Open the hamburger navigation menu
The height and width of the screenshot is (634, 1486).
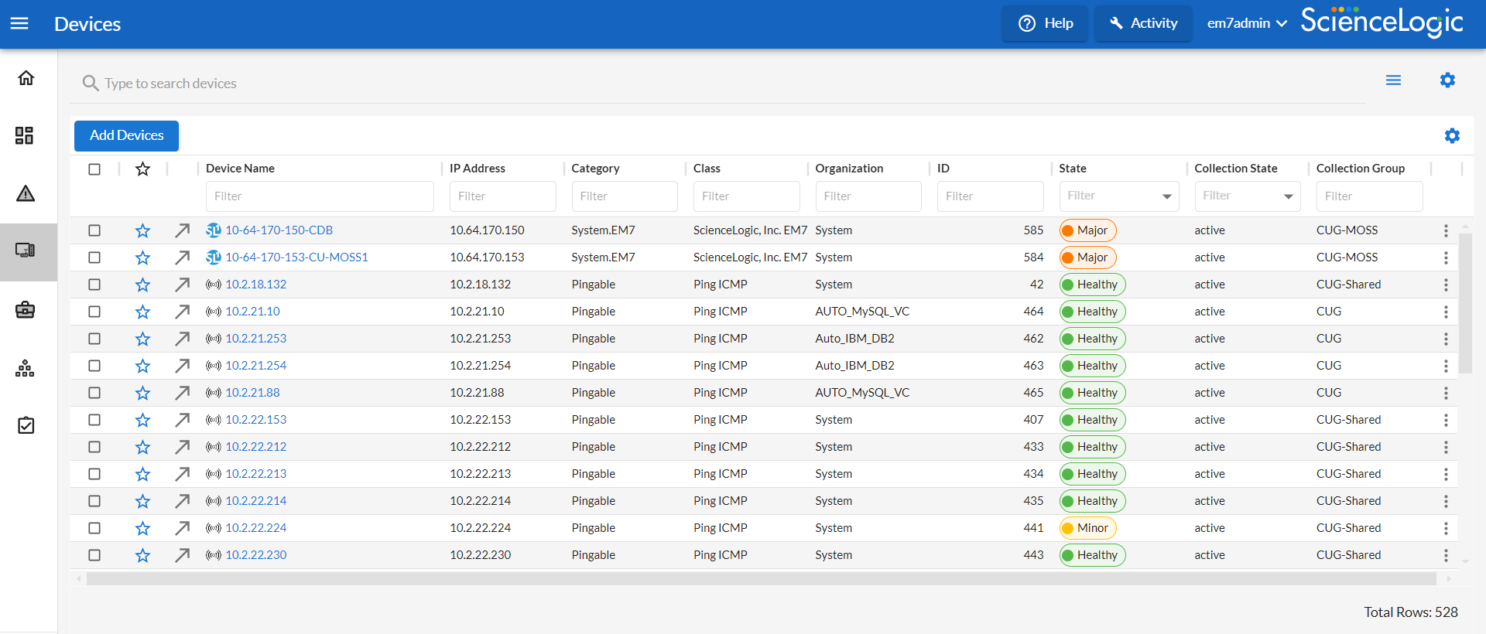tap(19, 23)
